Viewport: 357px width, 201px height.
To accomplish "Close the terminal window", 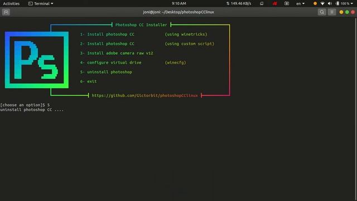I will tap(353, 12).
